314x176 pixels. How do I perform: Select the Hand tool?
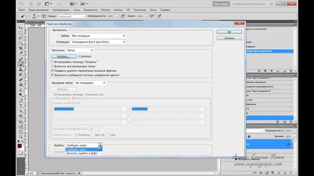point(21,132)
